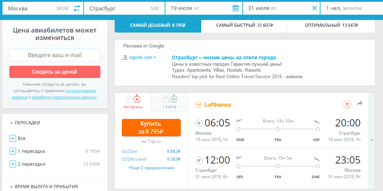Expand ticket details with side arrow
383x191 pixels.
[x=372, y=140]
